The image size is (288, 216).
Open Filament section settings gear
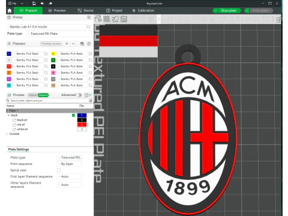89,44
